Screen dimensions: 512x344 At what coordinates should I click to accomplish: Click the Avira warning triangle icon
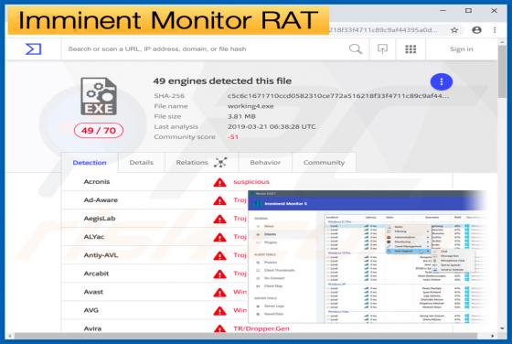pyautogui.click(x=219, y=328)
